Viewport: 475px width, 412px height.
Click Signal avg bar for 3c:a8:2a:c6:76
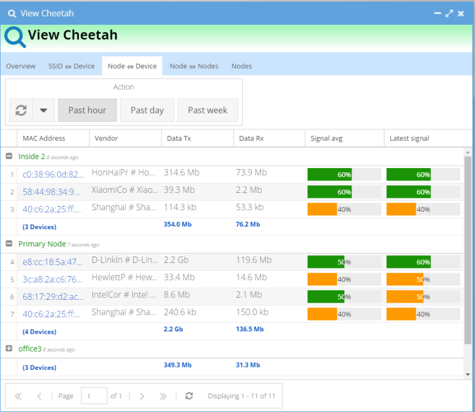click(x=344, y=279)
